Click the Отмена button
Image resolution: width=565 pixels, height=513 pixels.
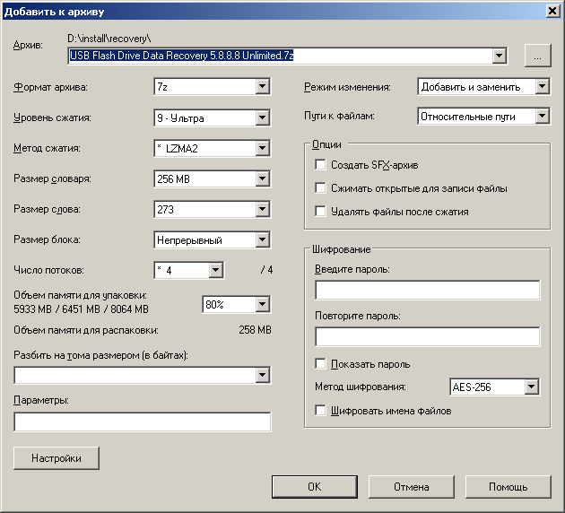pos(411,487)
